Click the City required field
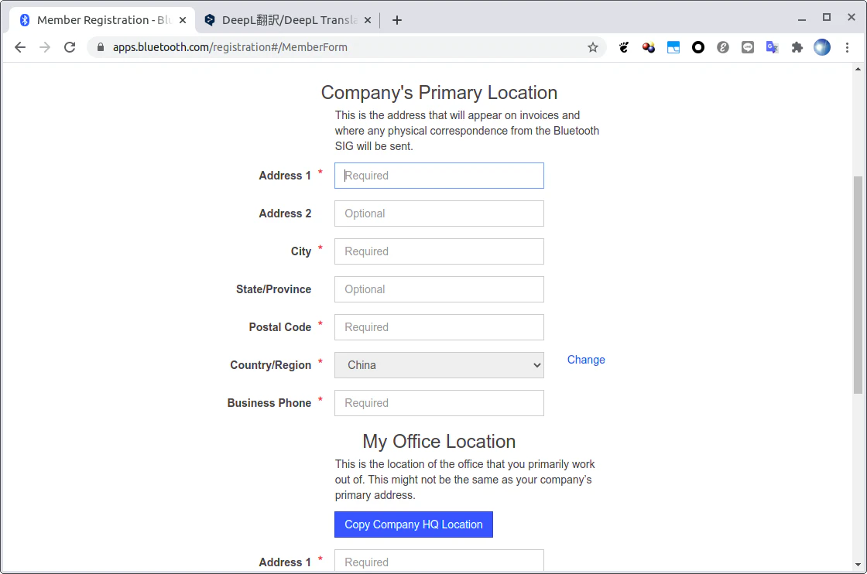This screenshot has width=867, height=574. point(439,251)
